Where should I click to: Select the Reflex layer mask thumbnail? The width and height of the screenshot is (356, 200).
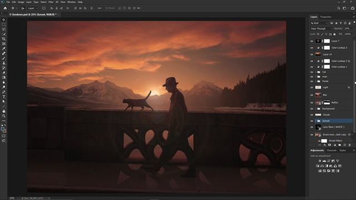click(327, 102)
